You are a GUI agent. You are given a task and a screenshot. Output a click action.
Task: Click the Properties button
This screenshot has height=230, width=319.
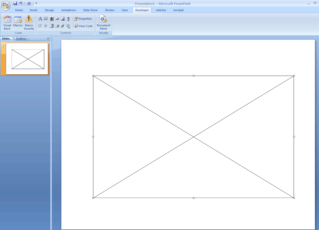83,19
